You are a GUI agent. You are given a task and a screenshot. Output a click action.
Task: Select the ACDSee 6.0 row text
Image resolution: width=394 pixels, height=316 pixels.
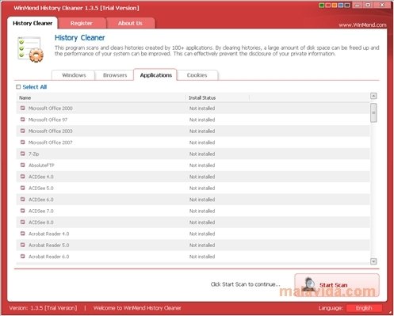tap(41, 200)
